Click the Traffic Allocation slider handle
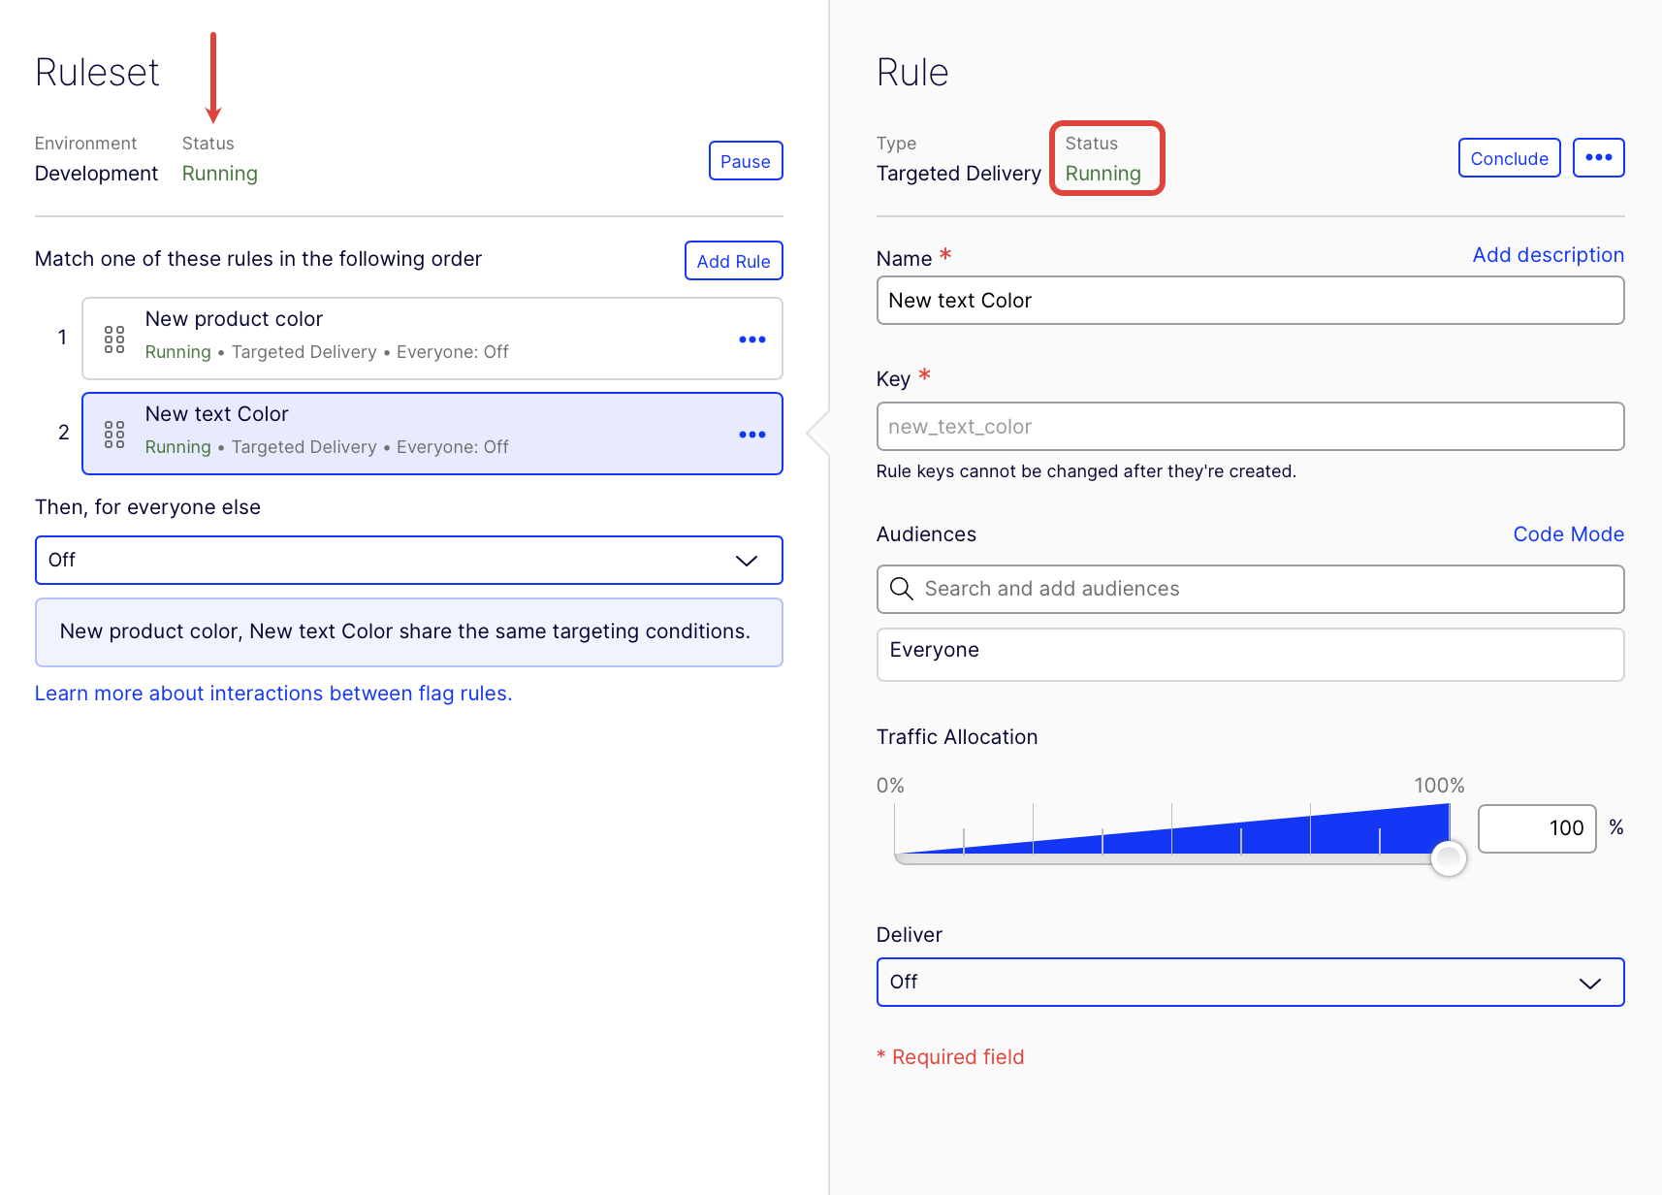The width and height of the screenshot is (1662, 1195). pyautogui.click(x=1448, y=858)
